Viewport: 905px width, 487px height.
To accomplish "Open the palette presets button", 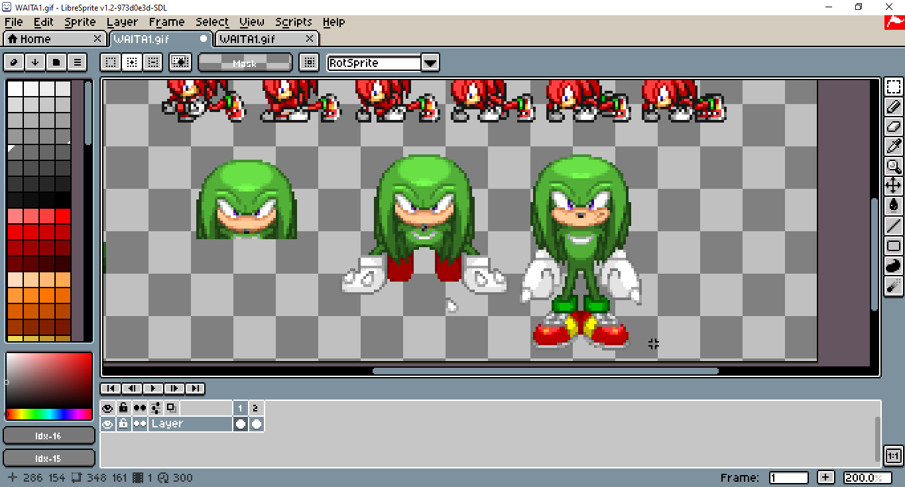I will point(56,62).
